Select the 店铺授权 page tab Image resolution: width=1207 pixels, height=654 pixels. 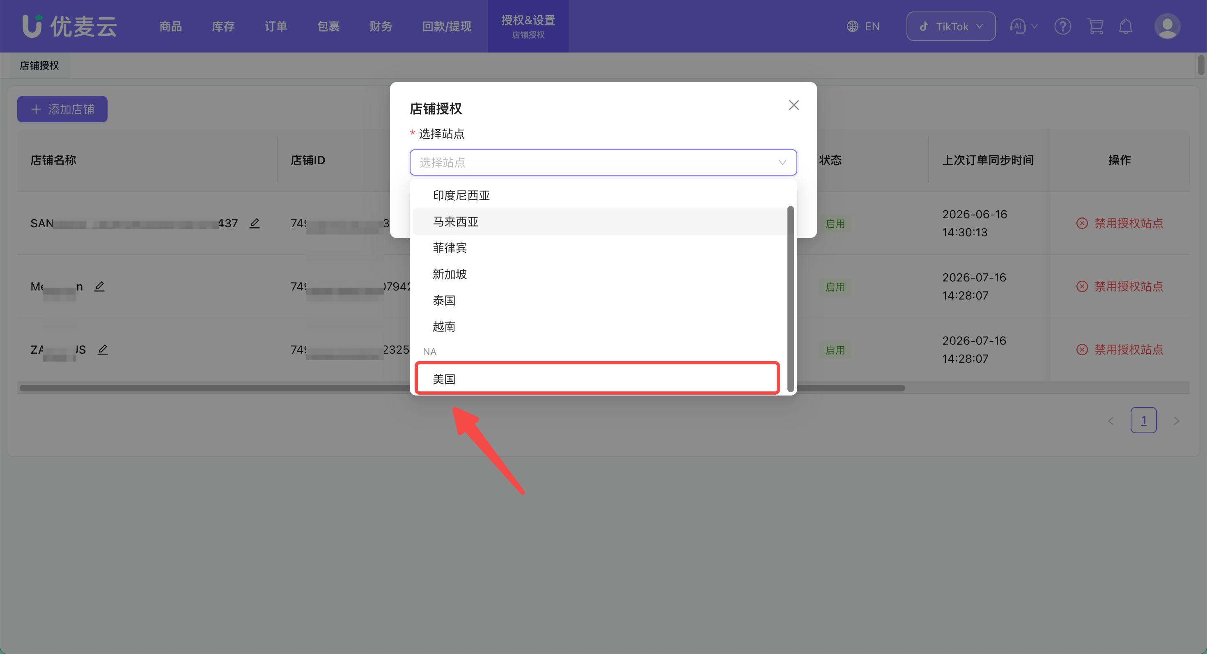(39, 66)
